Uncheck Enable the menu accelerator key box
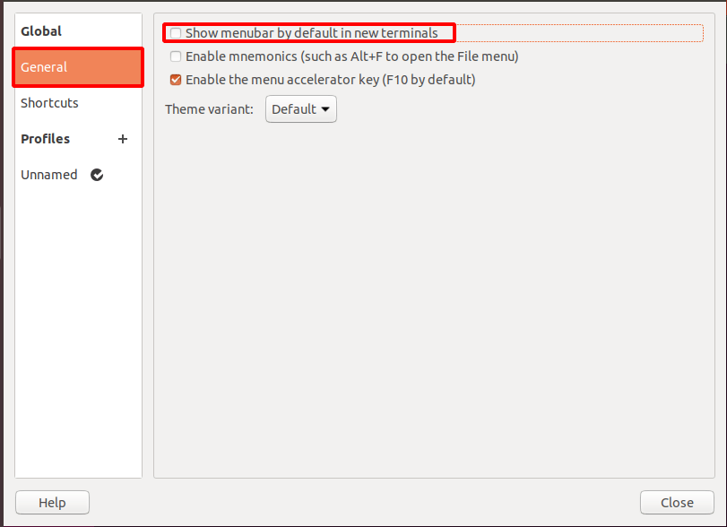Image resolution: width=727 pixels, height=527 pixels. click(176, 80)
